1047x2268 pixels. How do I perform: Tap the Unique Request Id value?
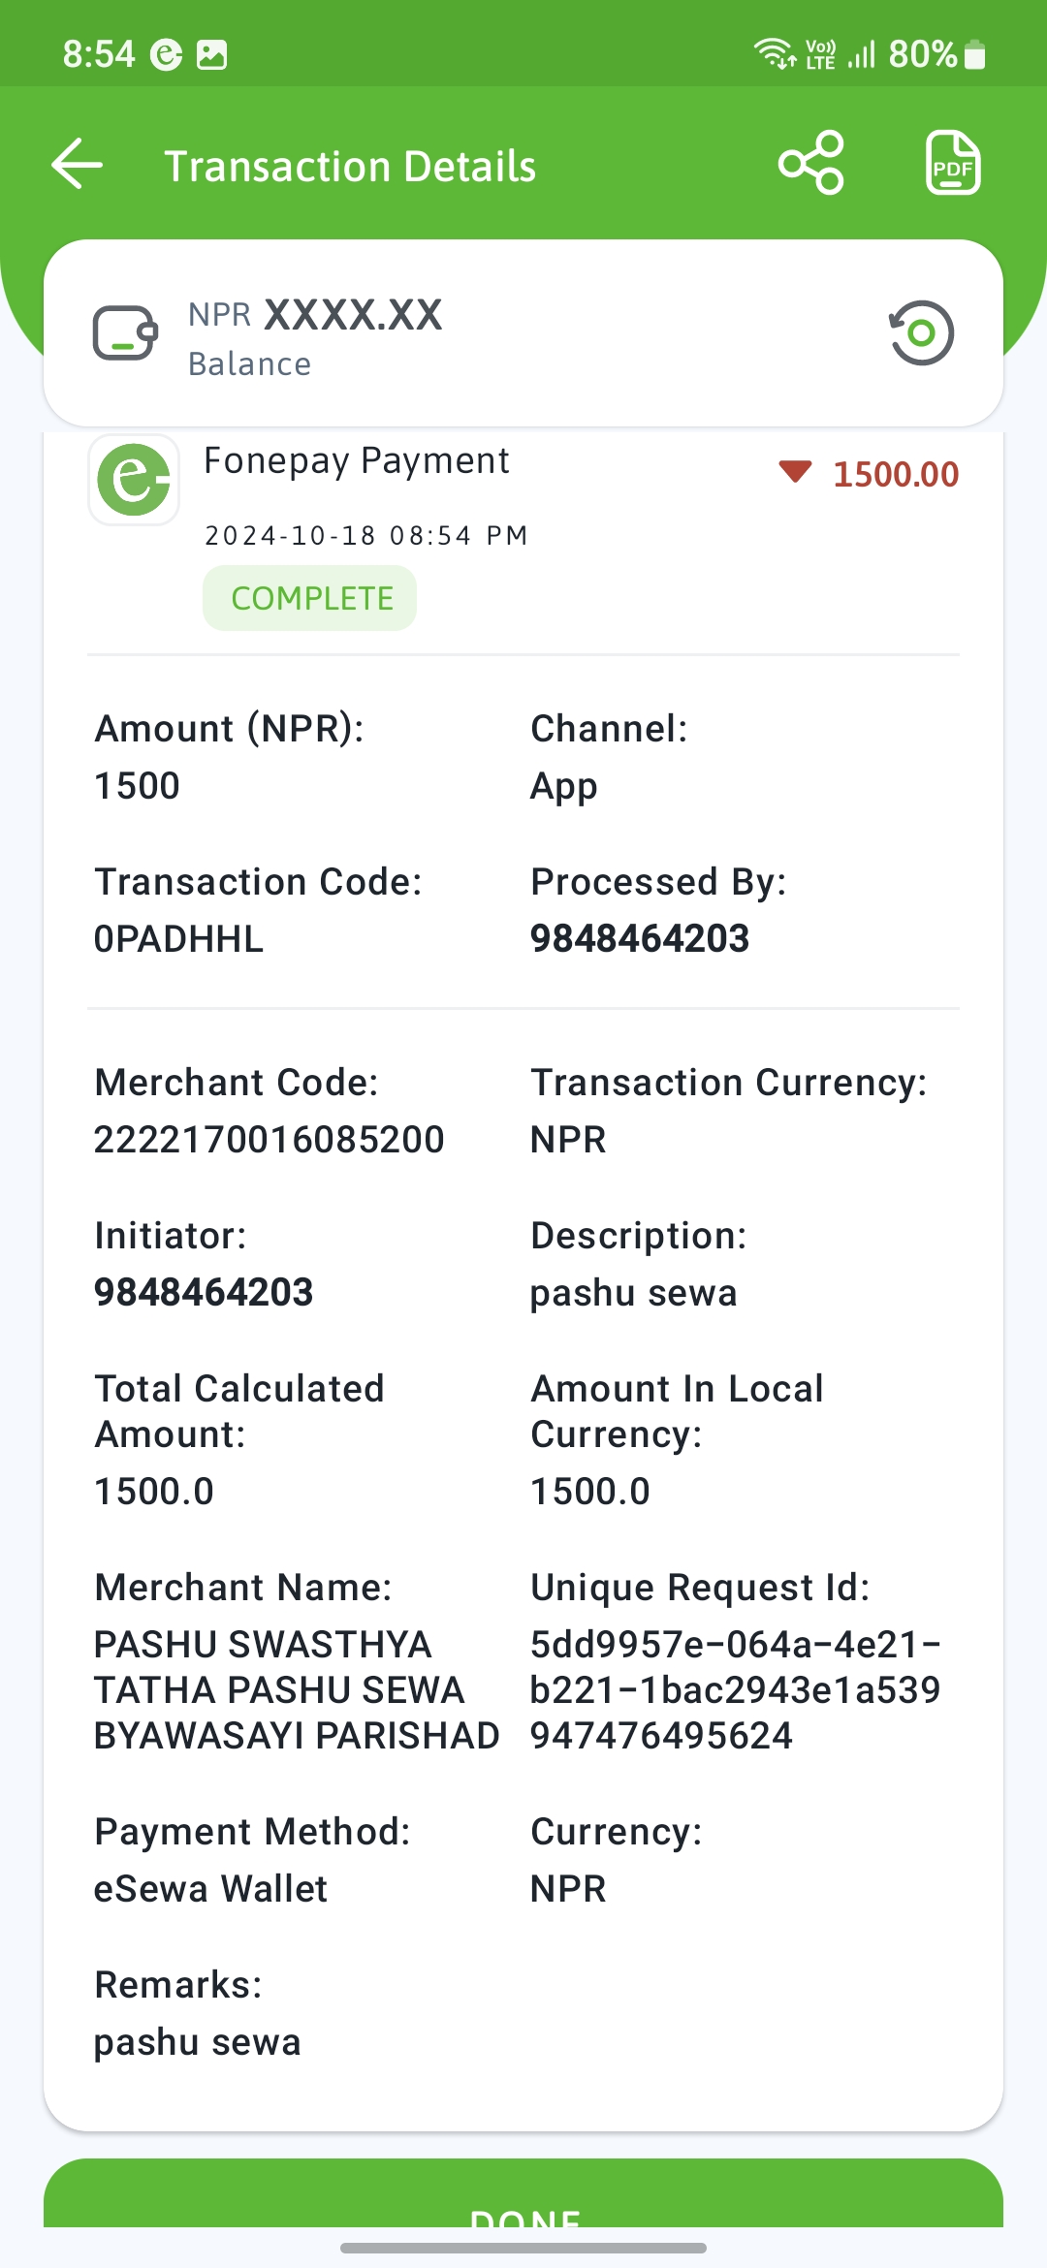(x=735, y=1690)
